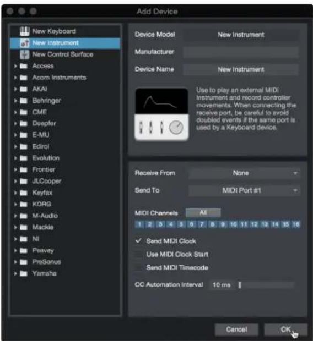Screen dimensions: 313x341
Task: Disable the Send MIDI Clock checkbox
Action: click(x=139, y=241)
